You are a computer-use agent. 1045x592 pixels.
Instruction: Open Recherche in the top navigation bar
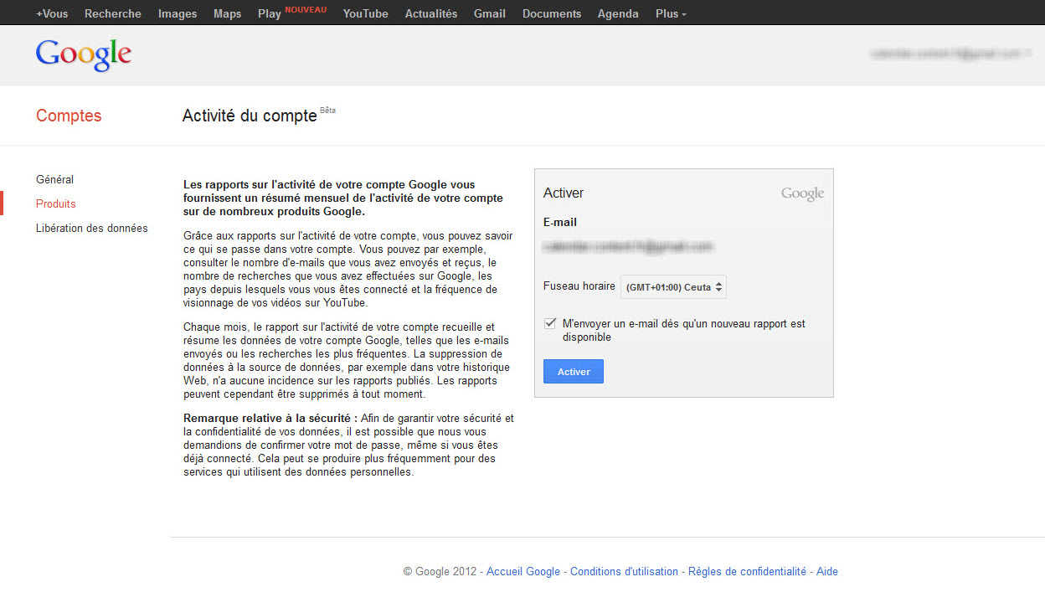[x=113, y=13]
